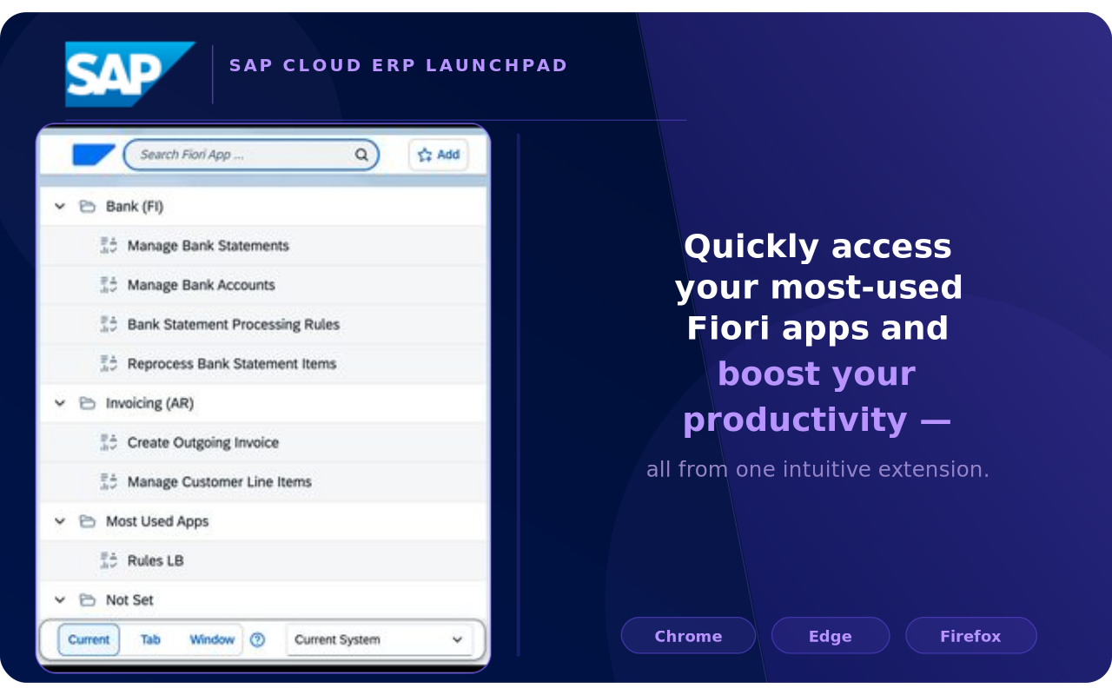
Task: Open Create Outgoing Invoice app
Action: click(263, 442)
